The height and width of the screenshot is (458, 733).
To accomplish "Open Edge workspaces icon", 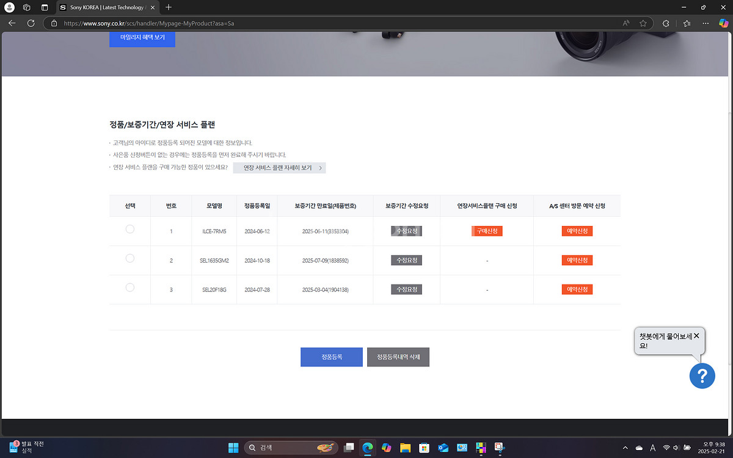I will pyautogui.click(x=27, y=7).
